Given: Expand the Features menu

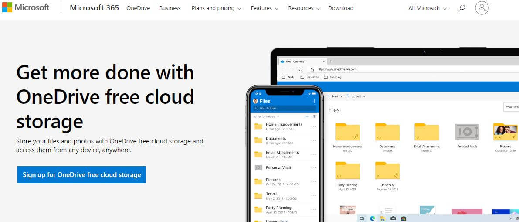Looking at the screenshot, I should coord(265,8).
